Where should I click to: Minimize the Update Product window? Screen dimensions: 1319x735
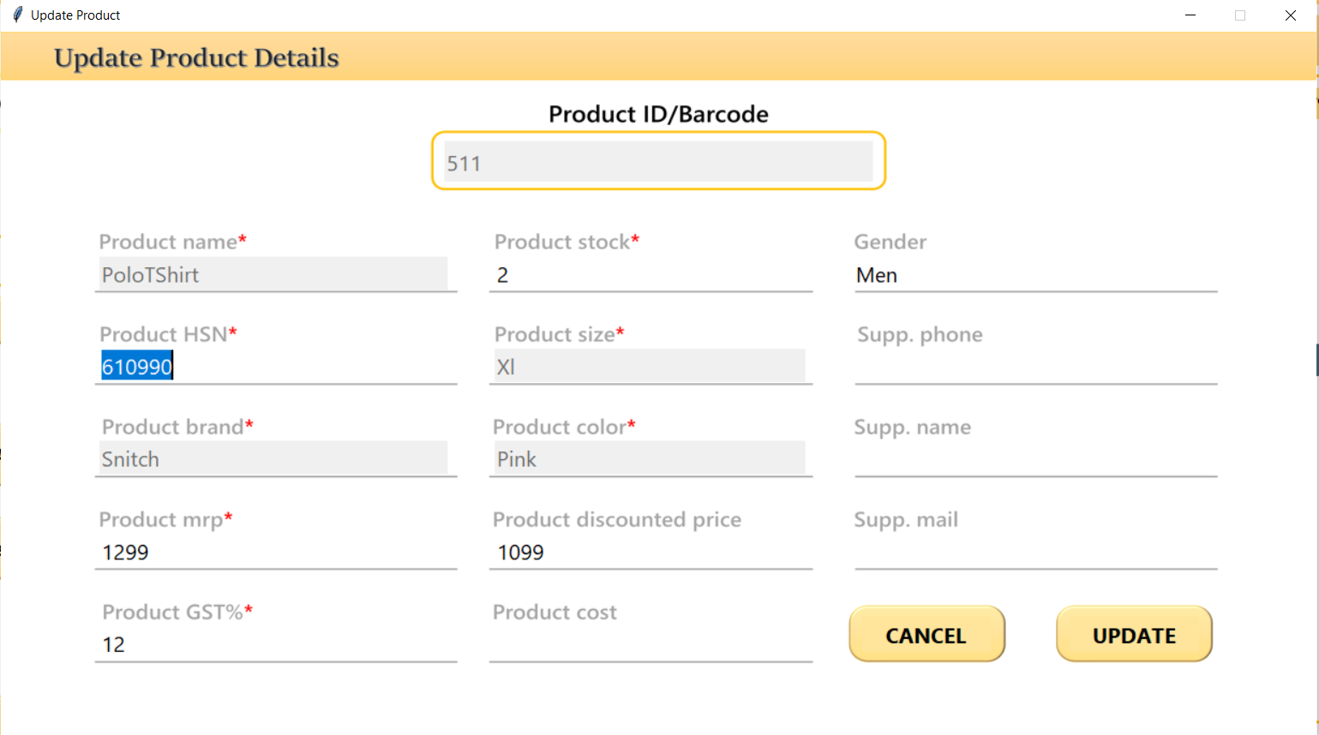pos(1190,15)
